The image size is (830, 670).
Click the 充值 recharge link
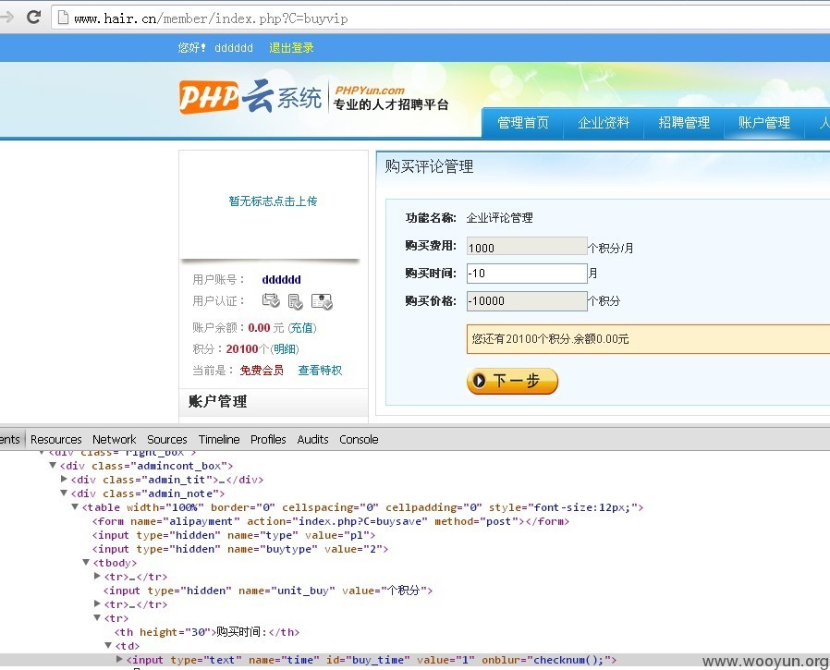click(302, 327)
